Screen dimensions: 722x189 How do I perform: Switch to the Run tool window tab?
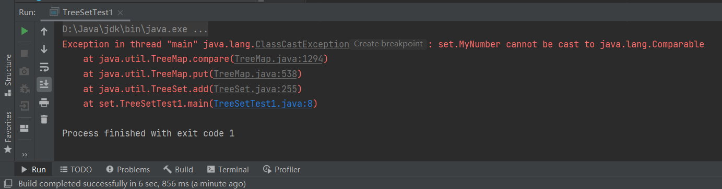click(34, 169)
